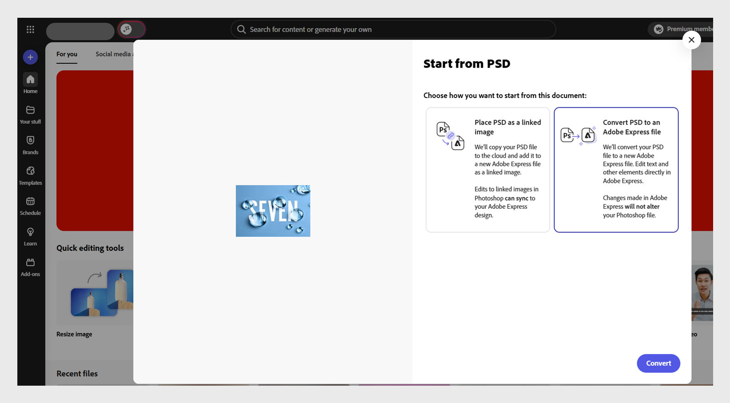Click the linked-image PS icon

coord(450,136)
